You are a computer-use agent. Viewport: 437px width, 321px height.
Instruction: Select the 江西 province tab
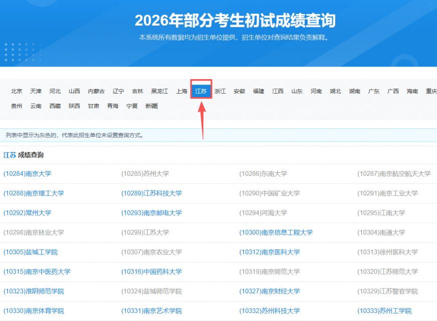coord(278,91)
